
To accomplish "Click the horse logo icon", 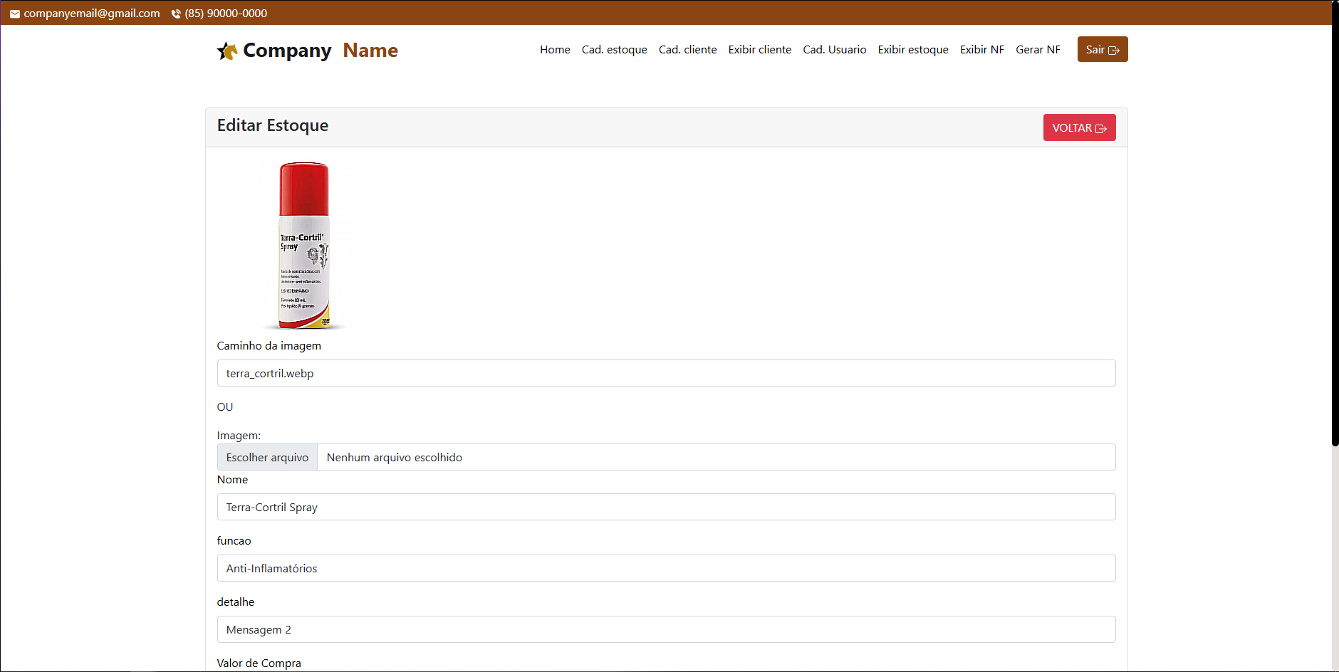I will pos(227,51).
